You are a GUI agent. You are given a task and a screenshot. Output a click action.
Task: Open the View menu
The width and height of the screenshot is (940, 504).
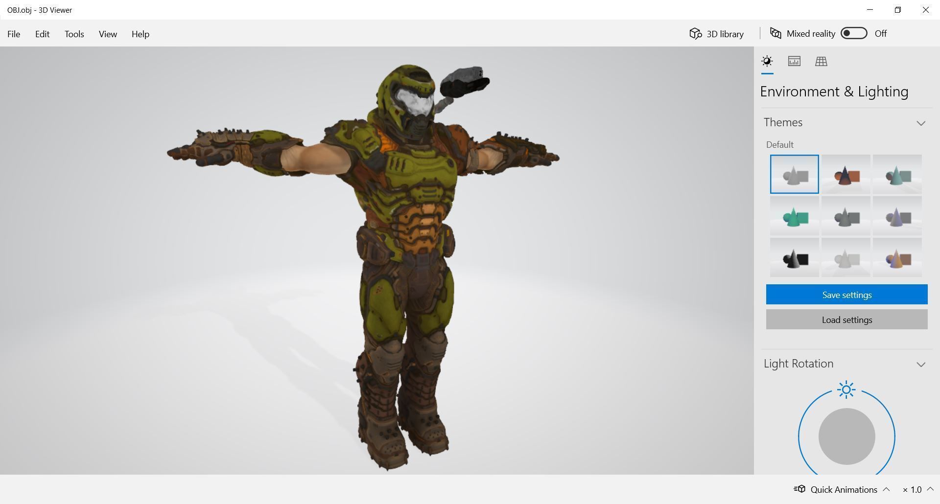click(108, 34)
